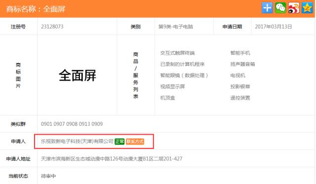The image size is (316, 184).
Task: Click goods item 交互式触屏终端
Action: pyautogui.click(x=177, y=53)
